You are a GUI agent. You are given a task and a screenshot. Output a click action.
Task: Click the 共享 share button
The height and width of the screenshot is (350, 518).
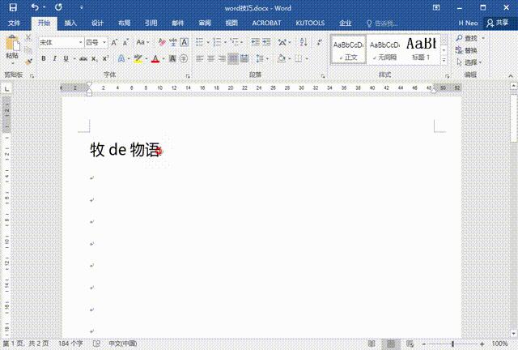498,23
